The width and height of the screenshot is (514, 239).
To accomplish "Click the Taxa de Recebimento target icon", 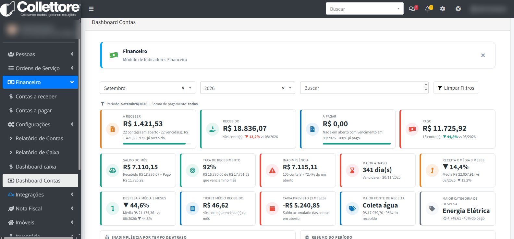I will pos(192,170).
